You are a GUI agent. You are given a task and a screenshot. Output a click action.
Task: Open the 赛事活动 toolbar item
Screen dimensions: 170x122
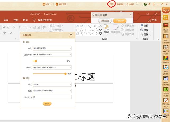tap(120, 4)
